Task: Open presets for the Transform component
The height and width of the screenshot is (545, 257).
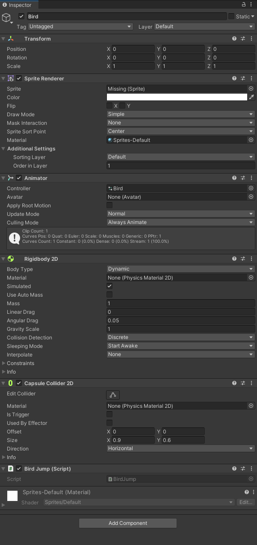Action: 243,38
